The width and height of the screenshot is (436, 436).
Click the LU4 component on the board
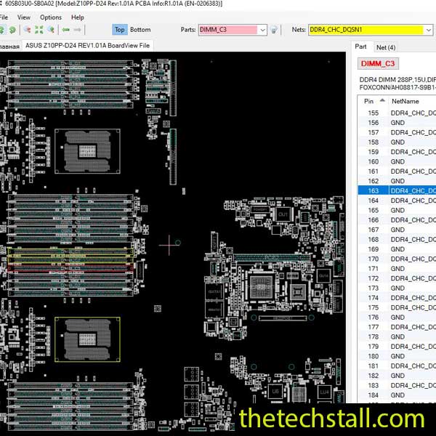click(x=324, y=392)
